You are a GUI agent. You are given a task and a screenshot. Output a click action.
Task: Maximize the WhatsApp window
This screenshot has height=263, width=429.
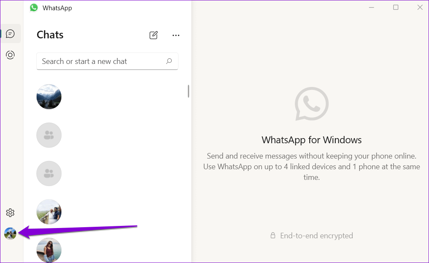tap(396, 7)
